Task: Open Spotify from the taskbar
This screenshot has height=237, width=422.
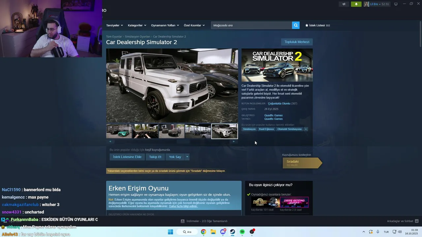Action: (x=242, y=232)
